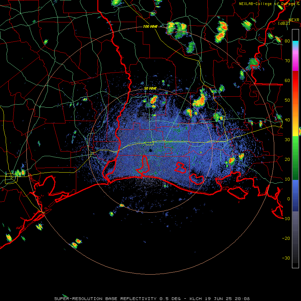This screenshot has width=301, height=301.
Task: Click the 40 value on the dBZ scale
Action: tap(287, 120)
